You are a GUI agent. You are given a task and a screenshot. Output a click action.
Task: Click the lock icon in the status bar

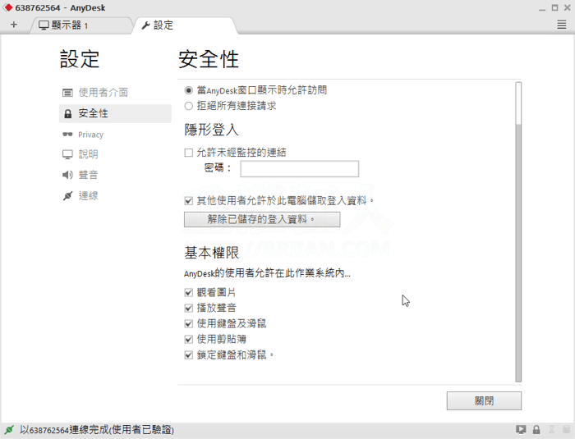[536, 430]
